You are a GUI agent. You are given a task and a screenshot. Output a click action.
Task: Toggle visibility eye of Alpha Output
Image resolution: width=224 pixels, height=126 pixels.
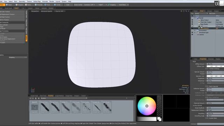tap(192, 20)
